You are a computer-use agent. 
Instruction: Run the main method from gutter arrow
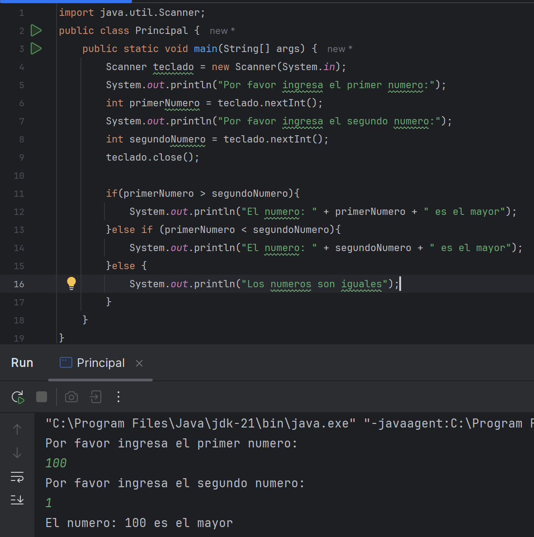36,48
